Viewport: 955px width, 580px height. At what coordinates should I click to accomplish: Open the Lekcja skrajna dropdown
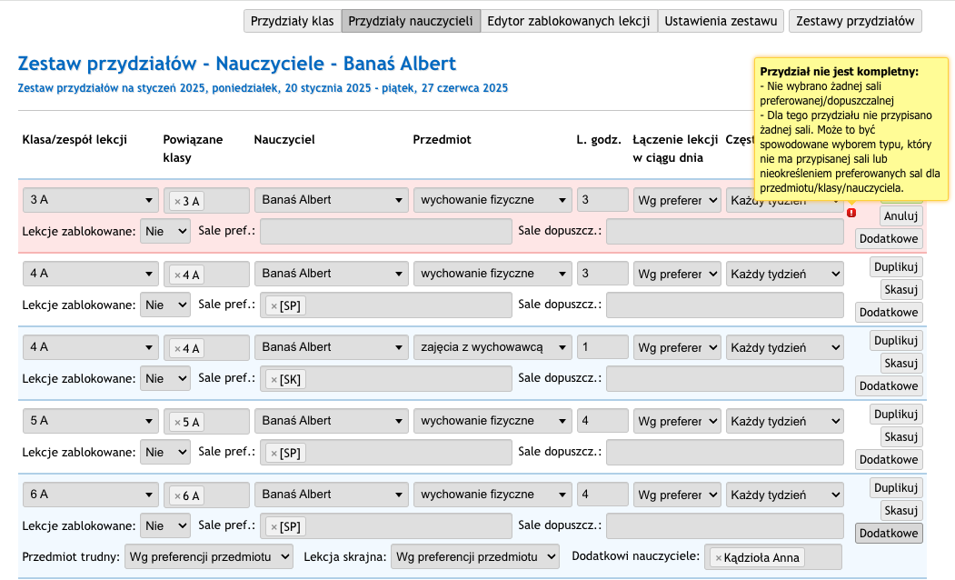click(475, 557)
